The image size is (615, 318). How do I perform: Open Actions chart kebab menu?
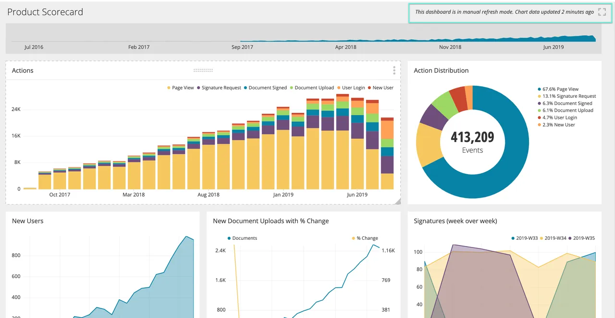click(x=394, y=71)
